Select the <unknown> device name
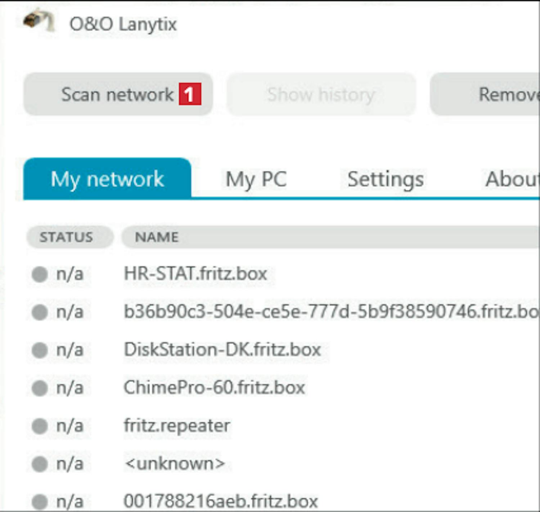The image size is (540, 512). click(x=175, y=463)
